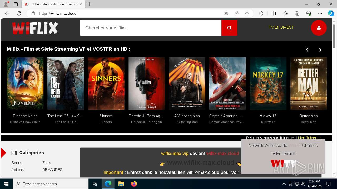Go to previous carousel slide arrow
The height and width of the screenshot is (189, 337).
tap(307, 49)
